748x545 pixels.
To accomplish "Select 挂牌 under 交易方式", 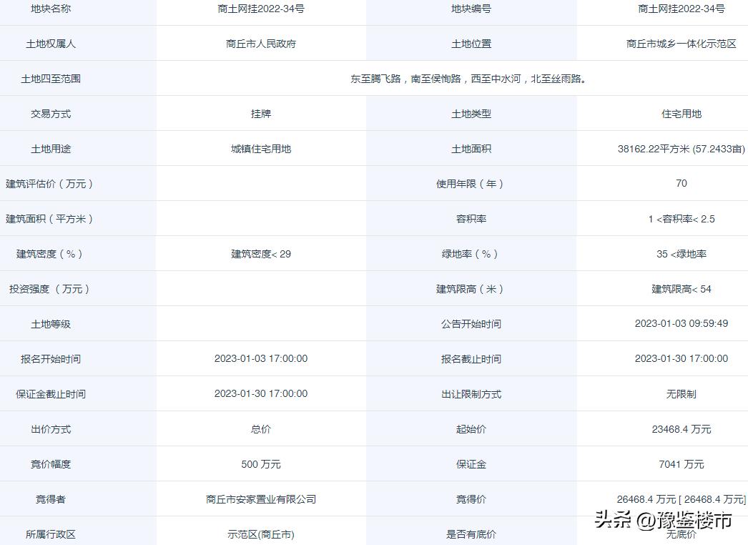I will point(261,113).
